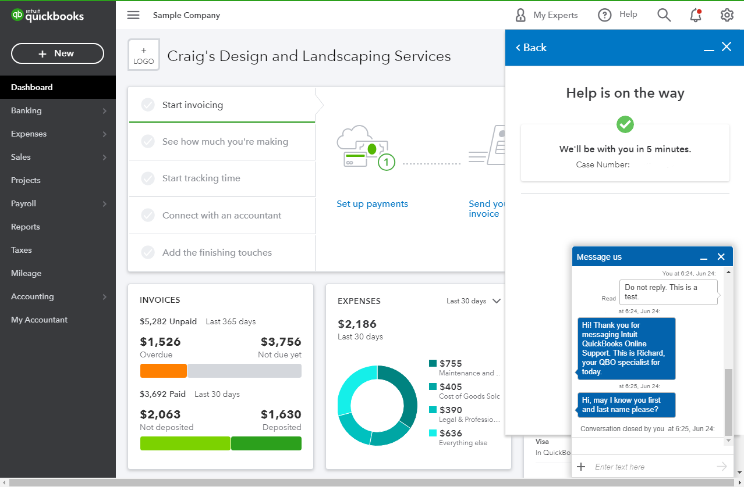Click the $1,630 Deposited amount
The image size is (744, 487).
click(281, 414)
